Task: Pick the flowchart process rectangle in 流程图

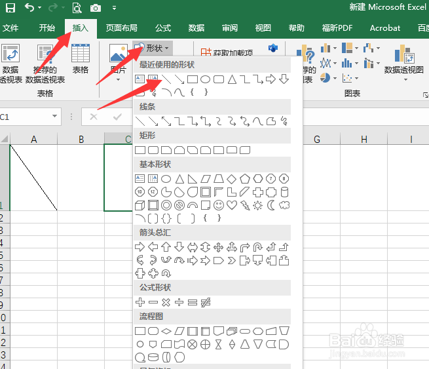Action: click(140, 331)
